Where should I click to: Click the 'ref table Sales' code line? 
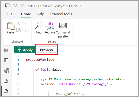(x=47, y=70)
